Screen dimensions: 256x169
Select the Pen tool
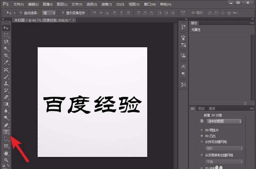click(x=6, y=125)
